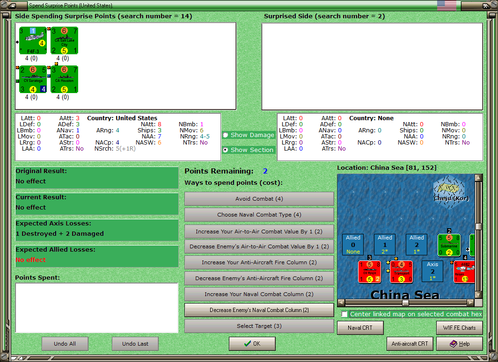Click 'Current Result:' heading
The width and height of the screenshot is (498, 362).
[41, 197]
